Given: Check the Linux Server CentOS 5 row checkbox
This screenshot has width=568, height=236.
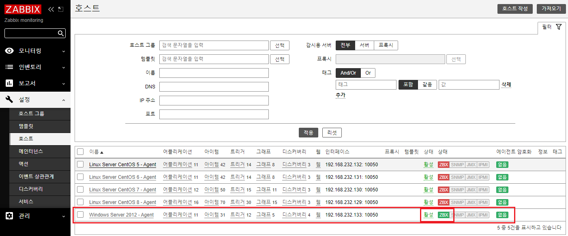Looking at the screenshot, I should point(80,164).
